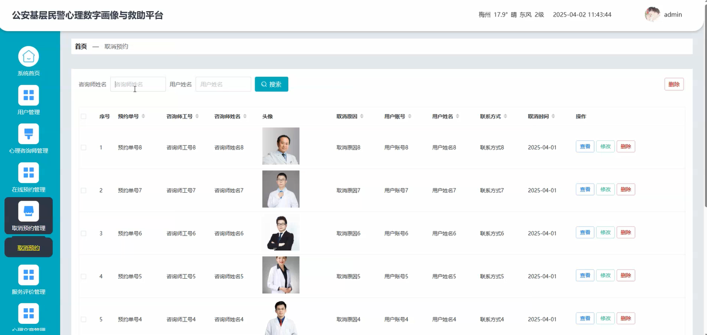Screen dimensions: 707x335
Task: Select the 取消预约 submenu item
Action: (x=28, y=247)
